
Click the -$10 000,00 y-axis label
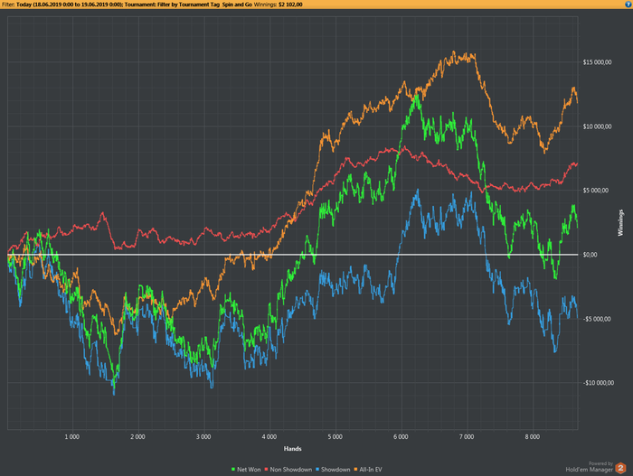click(x=598, y=383)
